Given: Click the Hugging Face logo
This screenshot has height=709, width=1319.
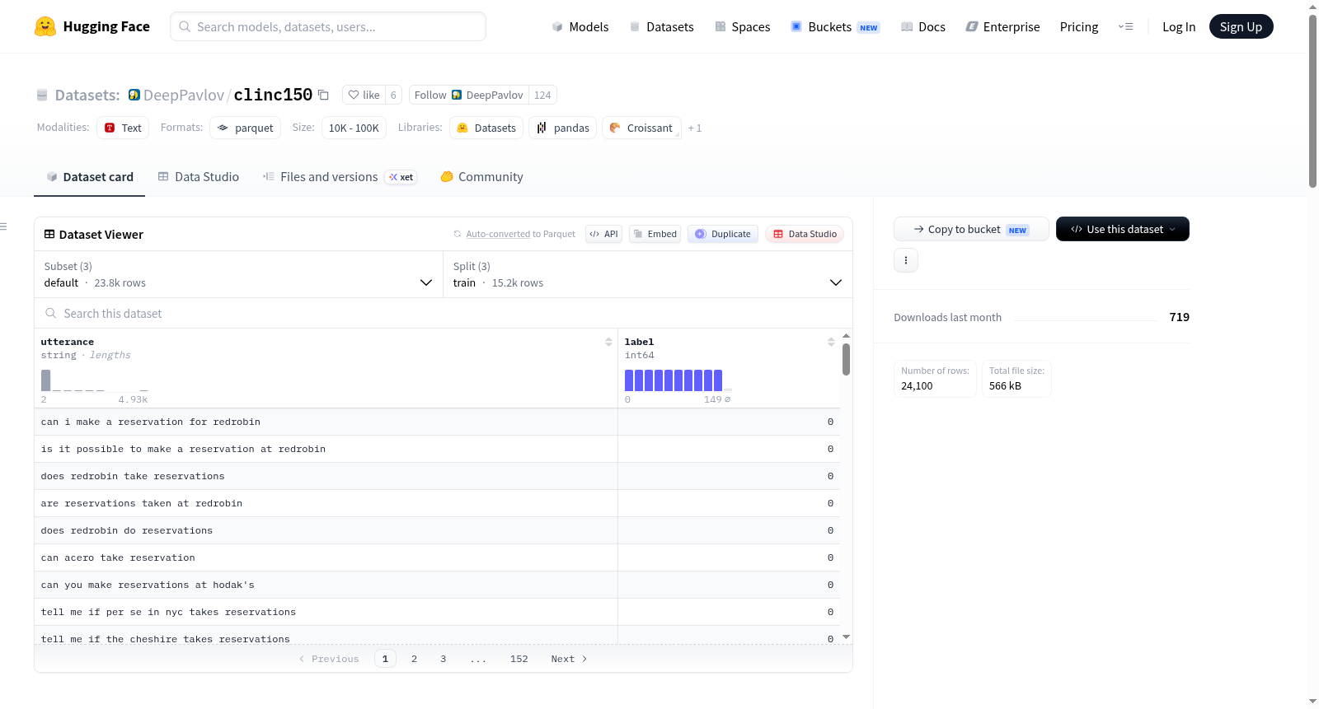Looking at the screenshot, I should (92, 26).
